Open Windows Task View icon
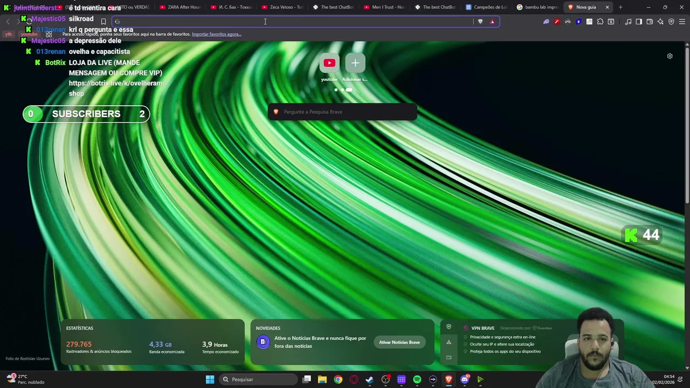The width and height of the screenshot is (690, 388). click(307, 379)
